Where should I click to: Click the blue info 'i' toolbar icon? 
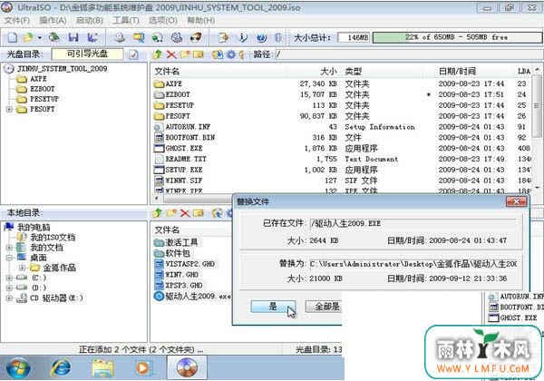pyautogui.click(x=242, y=37)
